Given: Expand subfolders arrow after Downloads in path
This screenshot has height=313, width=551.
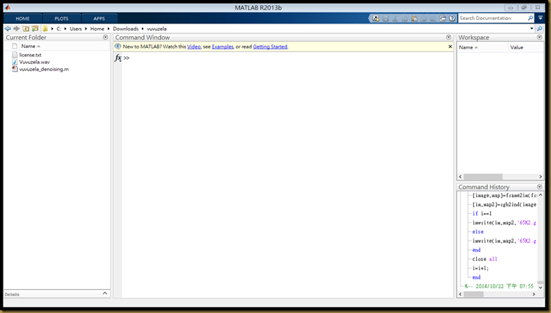Looking at the screenshot, I should coord(143,29).
